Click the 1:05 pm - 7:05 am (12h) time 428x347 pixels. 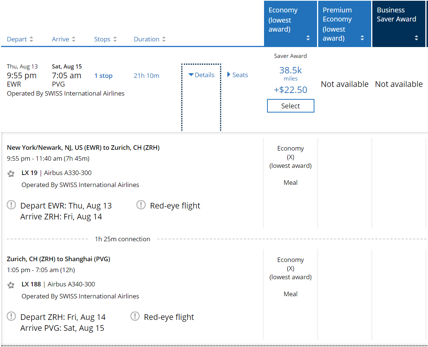(x=41, y=270)
